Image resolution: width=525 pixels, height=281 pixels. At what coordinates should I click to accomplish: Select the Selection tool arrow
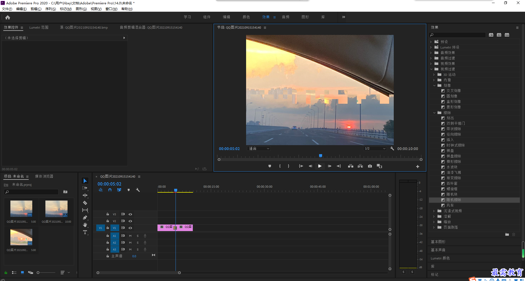[85, 181]
